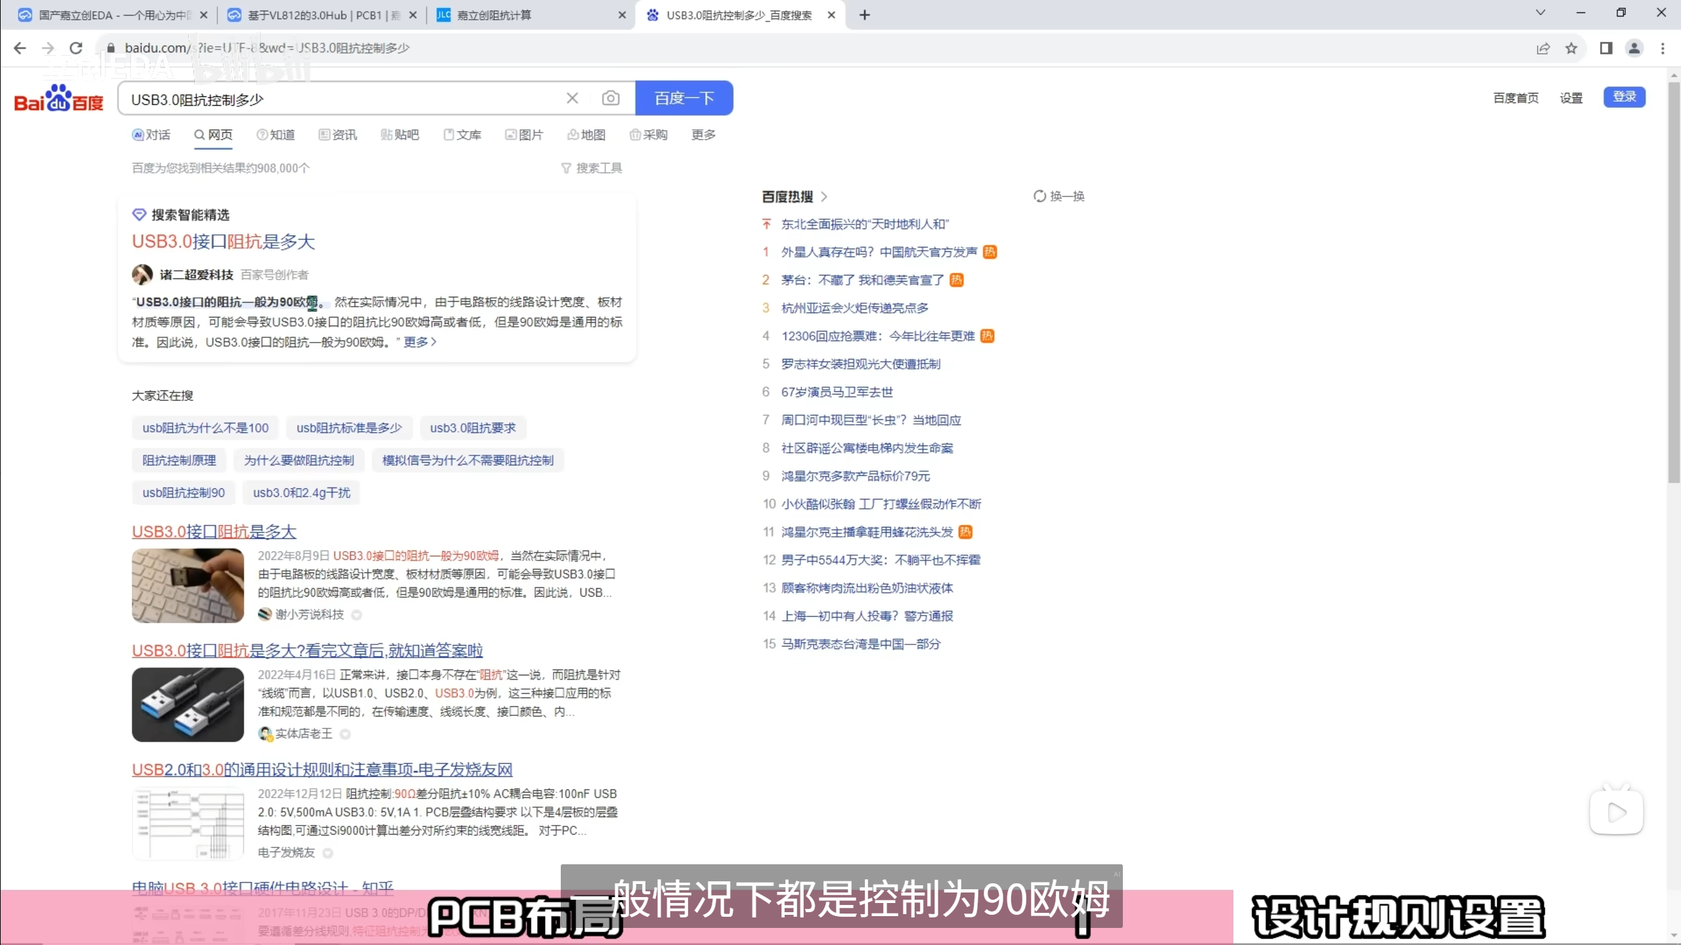Screen dimensions: 1681x945
Task: Click floating video play button
Action: [1616, 812]
